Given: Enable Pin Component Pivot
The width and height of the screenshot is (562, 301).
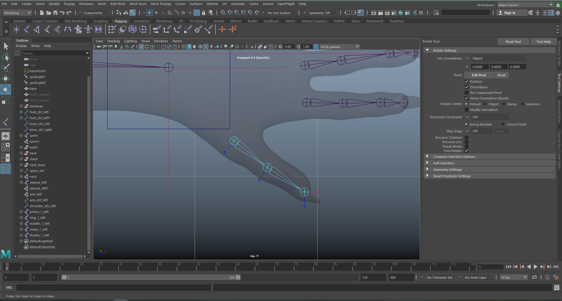Looking at the screenshot, I should pos(467,93).
